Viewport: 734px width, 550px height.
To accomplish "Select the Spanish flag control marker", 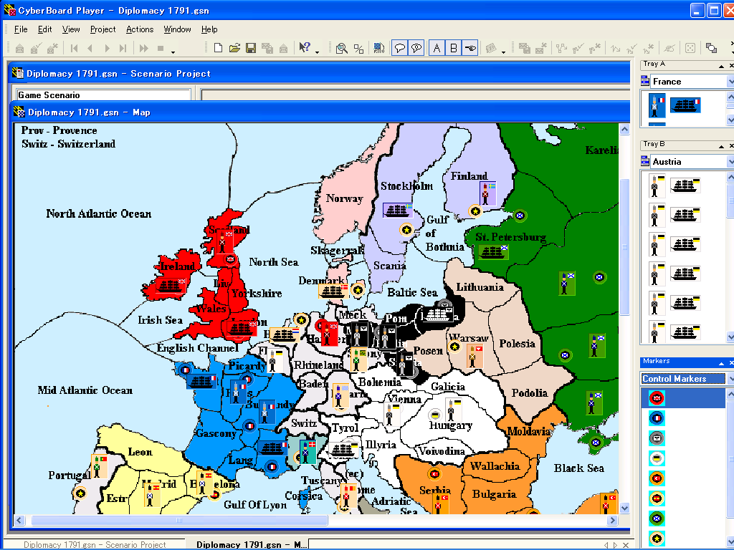I will (x=657, y=498).
